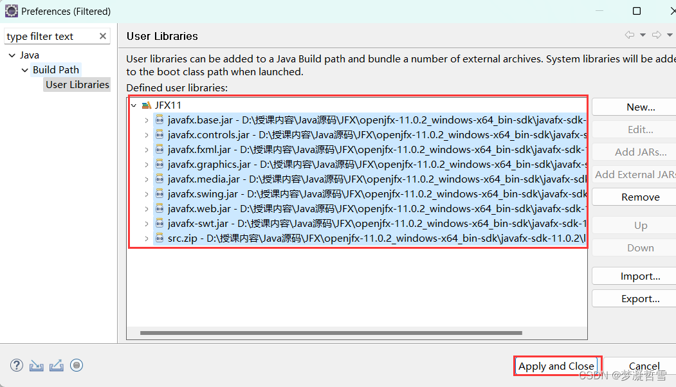Expand the javafx.swing.jar entry
The height and width of the screenshot is (387, 676).
coord(147,194)
